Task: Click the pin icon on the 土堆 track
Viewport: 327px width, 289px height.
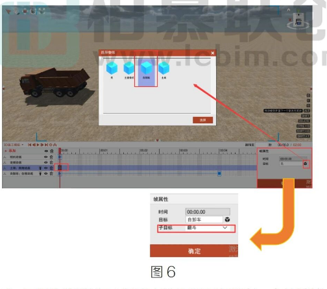Action: [x=40, y=168]
